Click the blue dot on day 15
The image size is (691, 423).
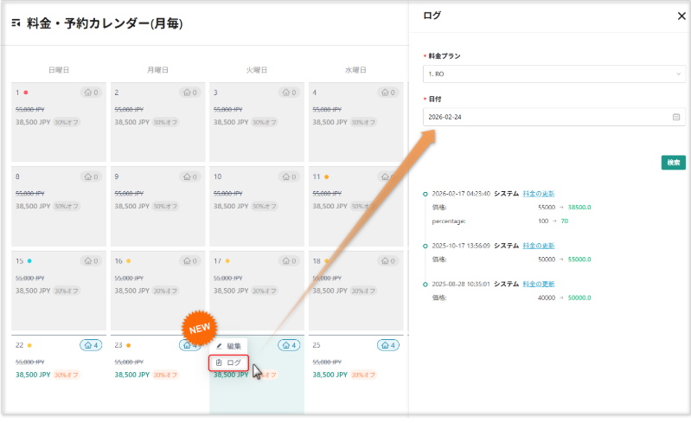click(x=29, y=261)
